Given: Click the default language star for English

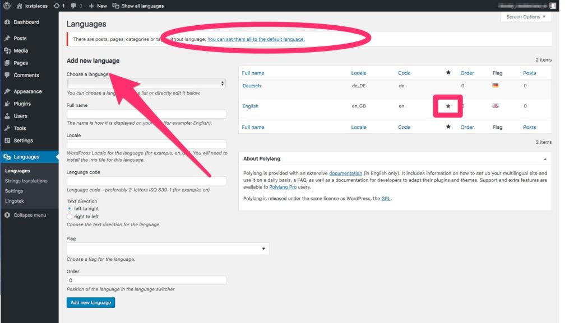Looking at the screenshot, I should pyautogui.click(x=448, y=106).
